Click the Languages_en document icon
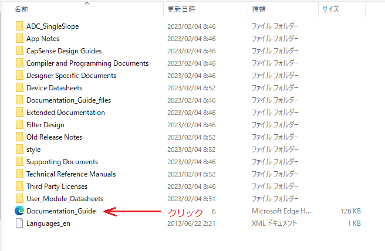The image size is (385, 251). click(19, 223)
